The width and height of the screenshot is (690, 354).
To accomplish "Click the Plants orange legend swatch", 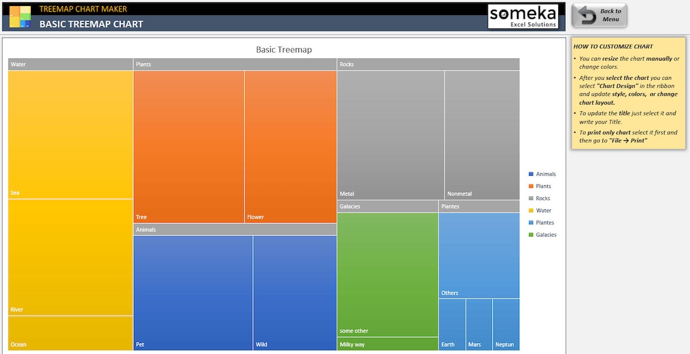I will (x=531, y=186).
